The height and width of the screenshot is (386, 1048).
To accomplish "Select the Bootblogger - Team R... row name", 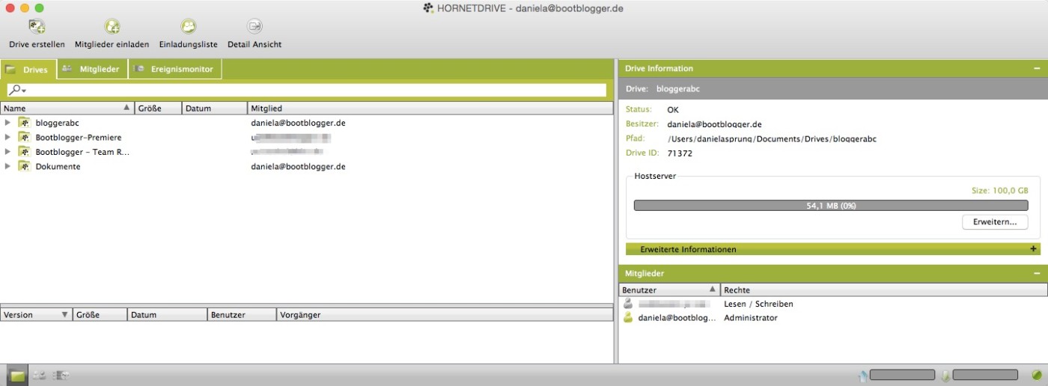I will [x=82, y=152].
